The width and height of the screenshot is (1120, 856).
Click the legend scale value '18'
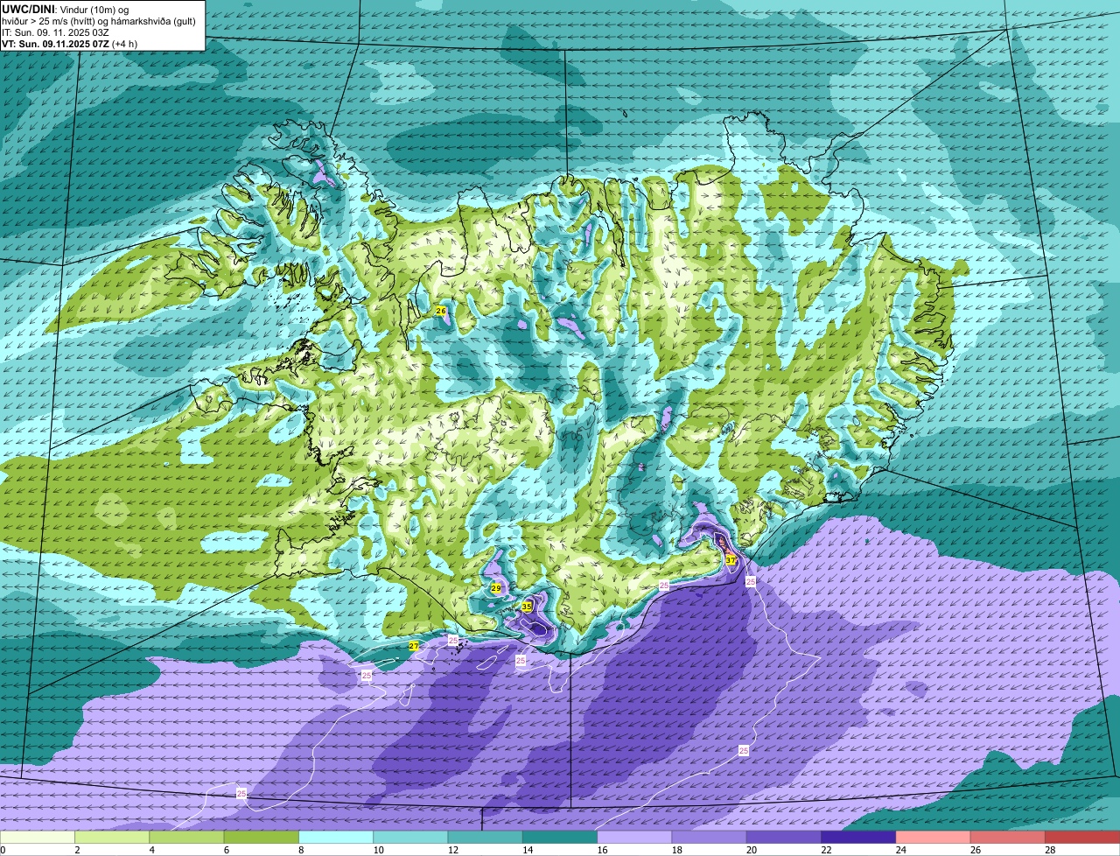tap(676, 850)
